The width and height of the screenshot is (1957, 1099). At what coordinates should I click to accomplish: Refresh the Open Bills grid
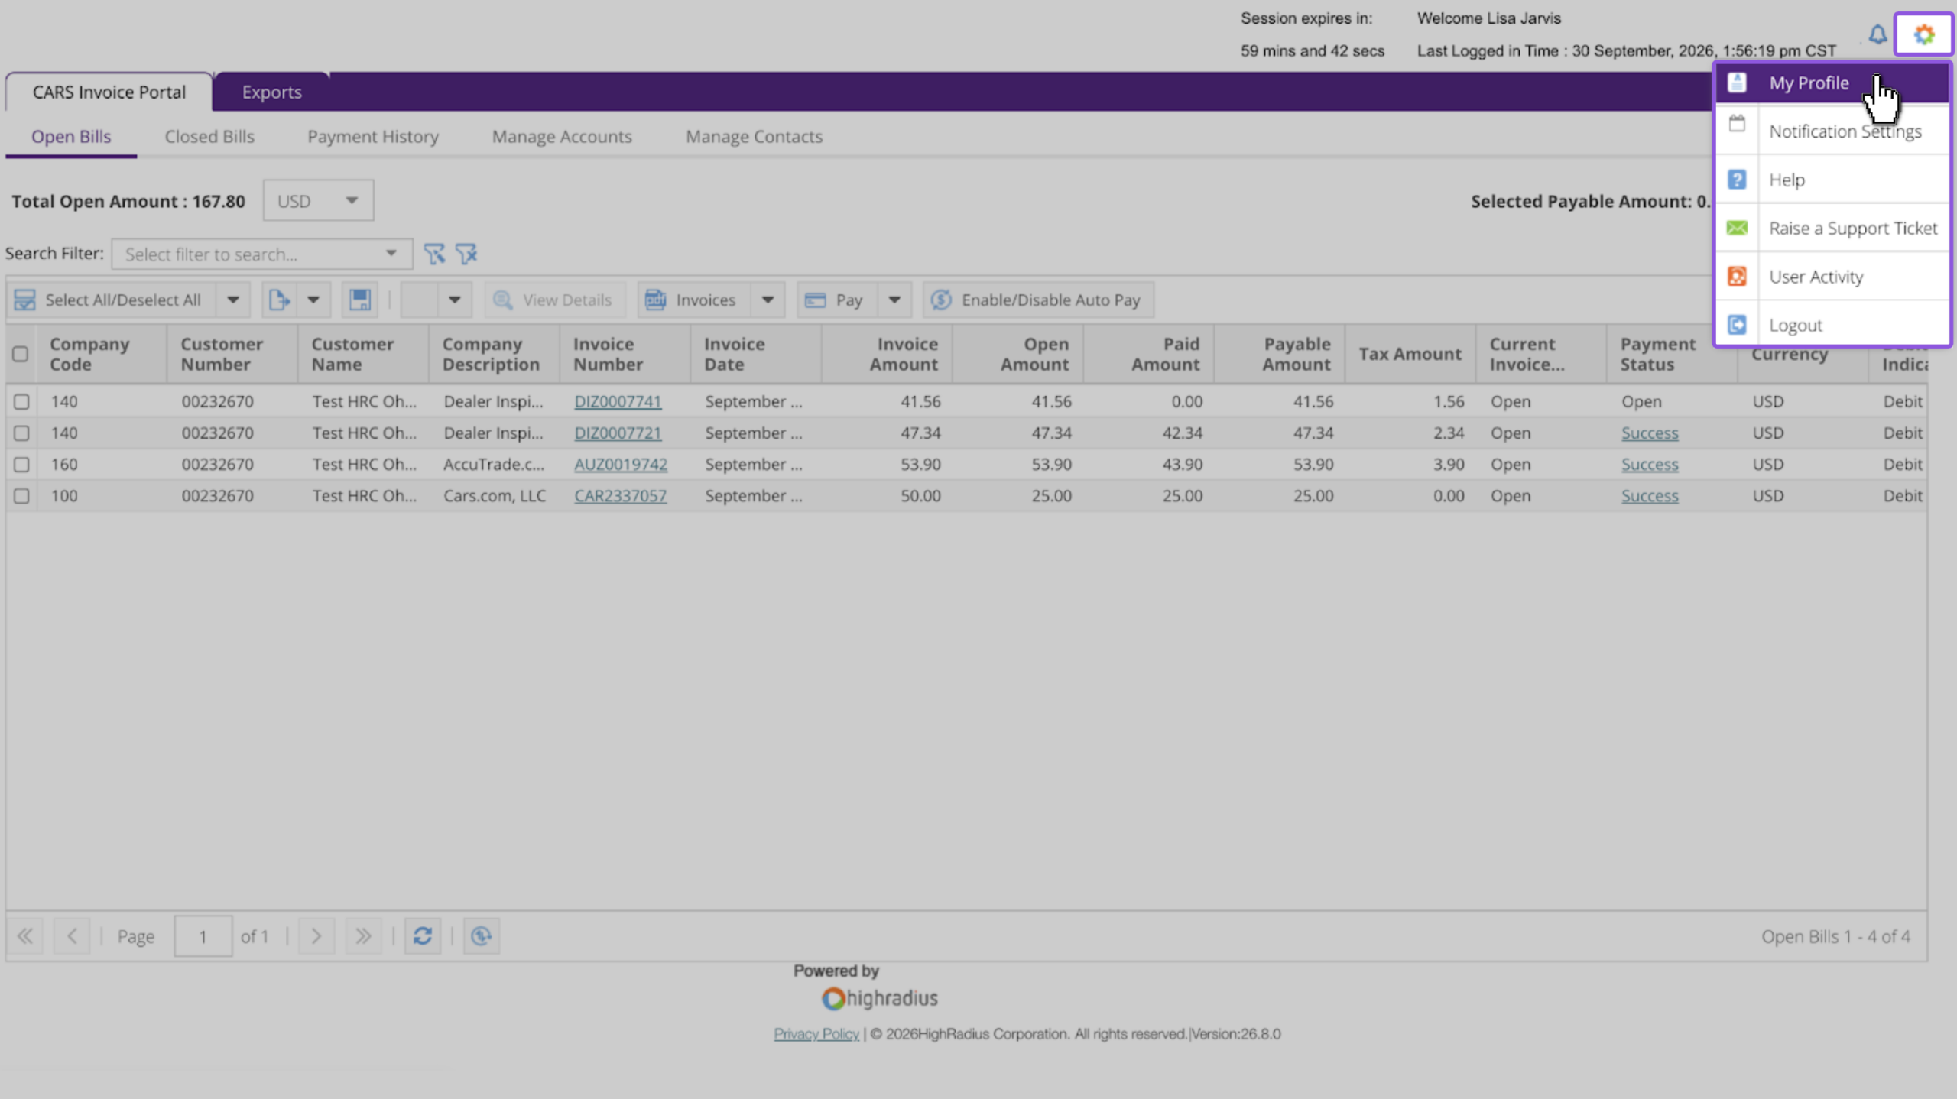click(x=423, y=935)
